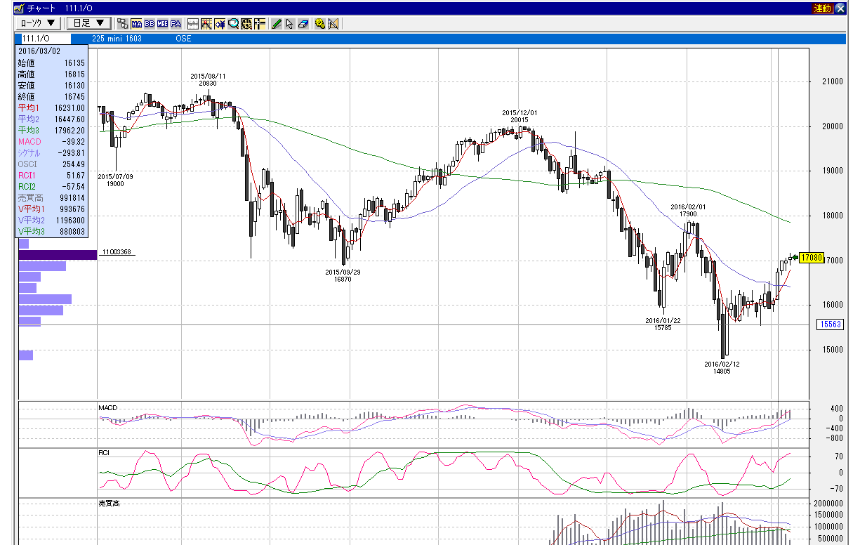Select the eraser tool
Screen dimensions: 860x545
point(303,23)
